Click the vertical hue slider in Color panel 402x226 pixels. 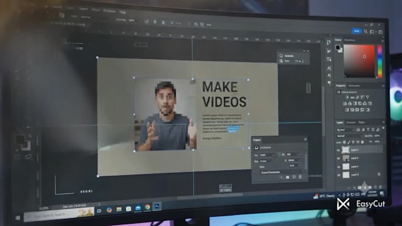(380, 61)
